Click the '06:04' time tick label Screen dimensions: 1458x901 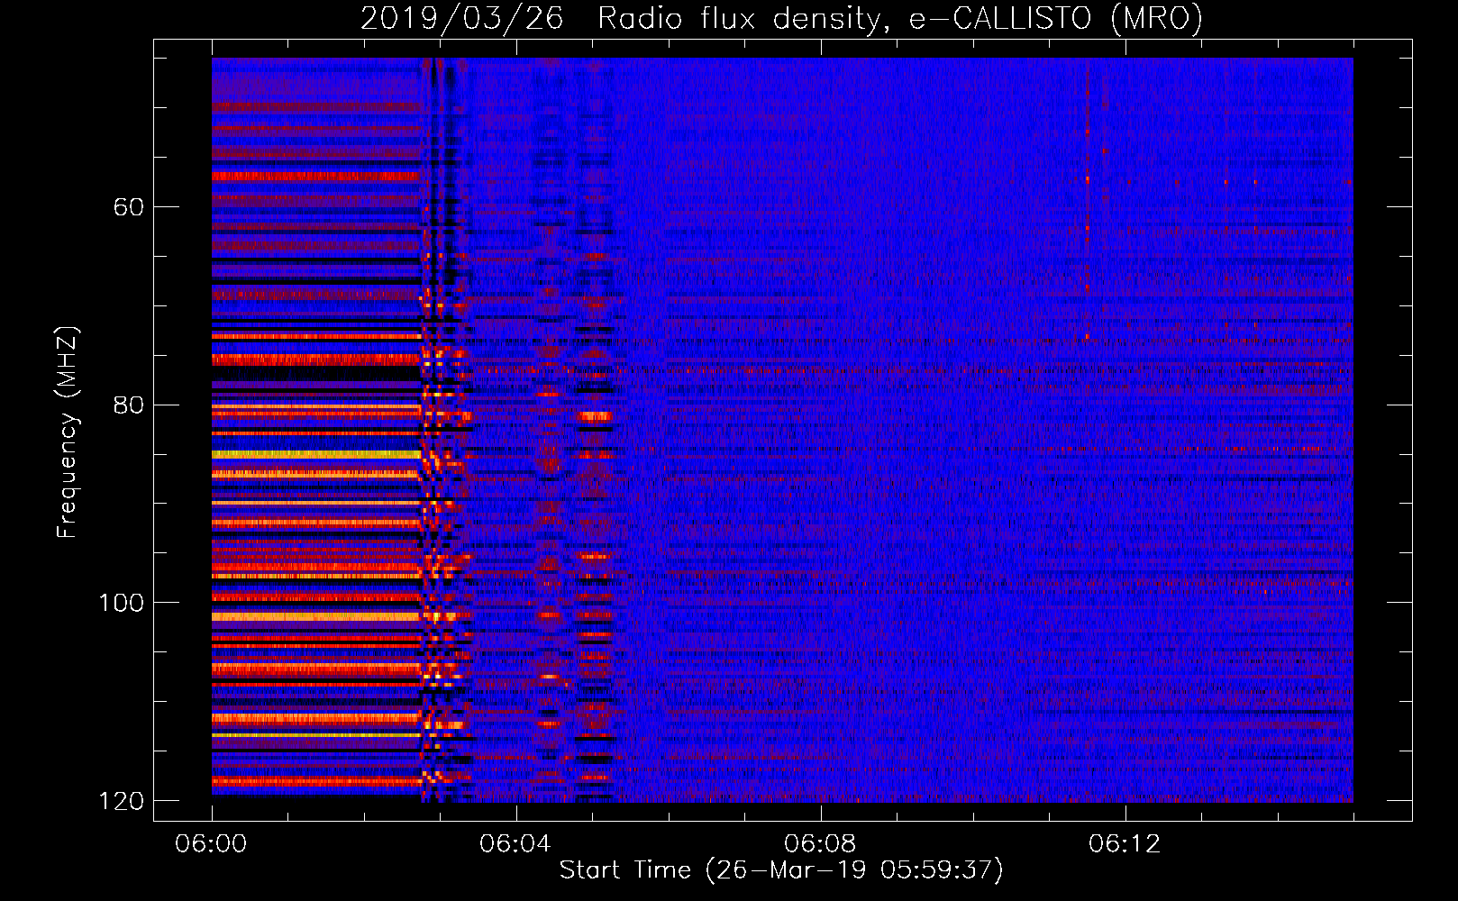pyautogui.click(x=515, y=844)
